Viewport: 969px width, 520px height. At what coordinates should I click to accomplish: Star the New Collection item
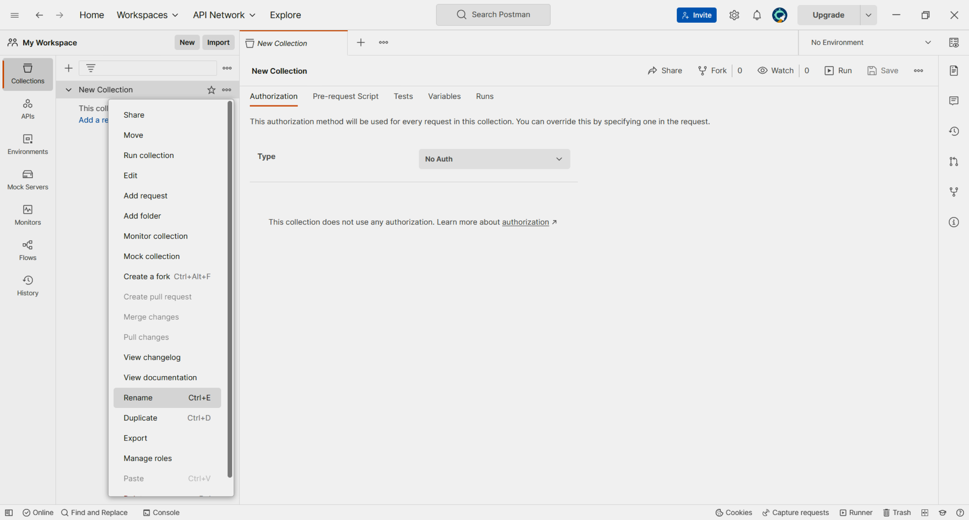[x=211, y=90]
